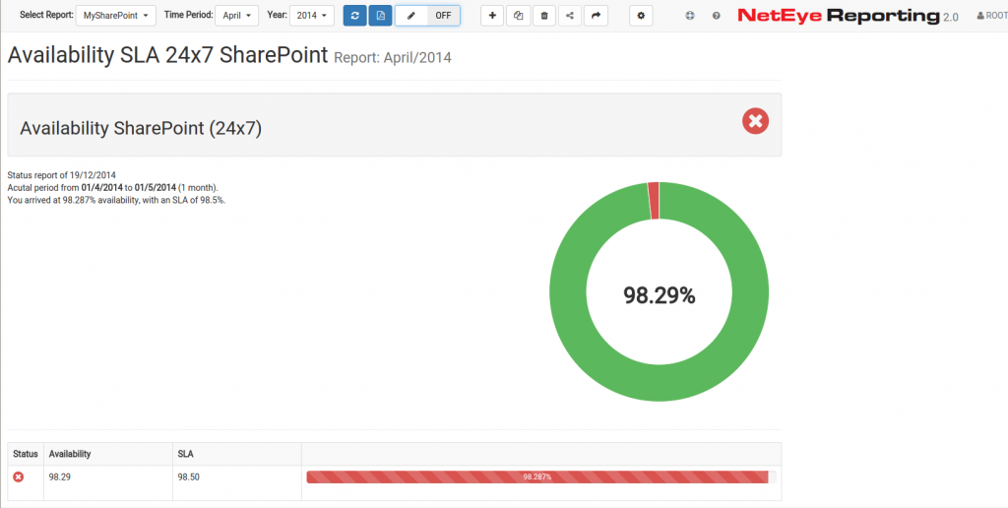Export the report as PDF
The image size is (1008, 508).
pyautogui.click(x=380, y=16)
